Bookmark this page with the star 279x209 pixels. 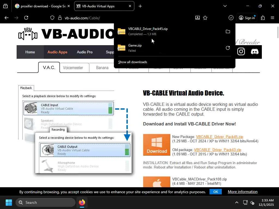[205, 18]
